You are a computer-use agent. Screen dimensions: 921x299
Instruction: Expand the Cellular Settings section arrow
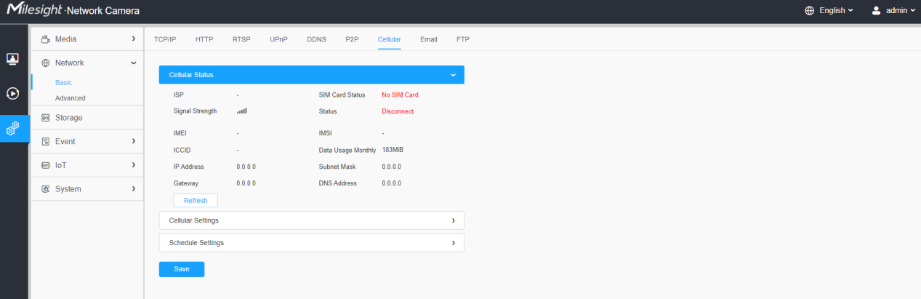pos(453,220)
